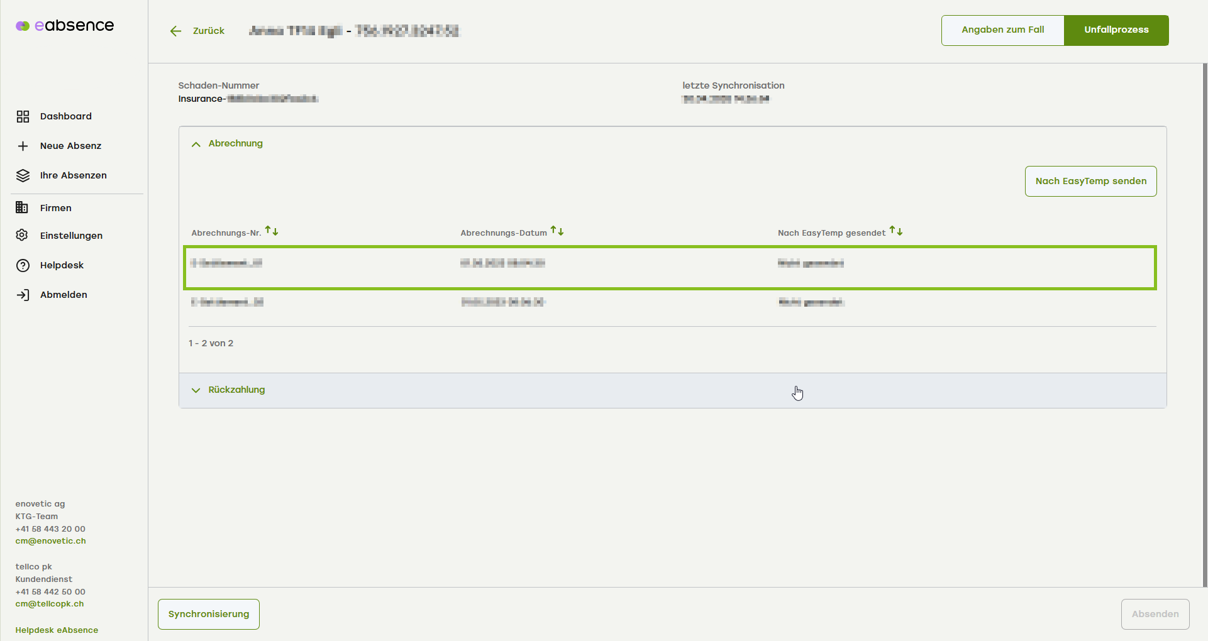The width and height of the screenshot is (1208, 641).
Task: Click the Synchronisierung button
Action: tap(209, 614)
